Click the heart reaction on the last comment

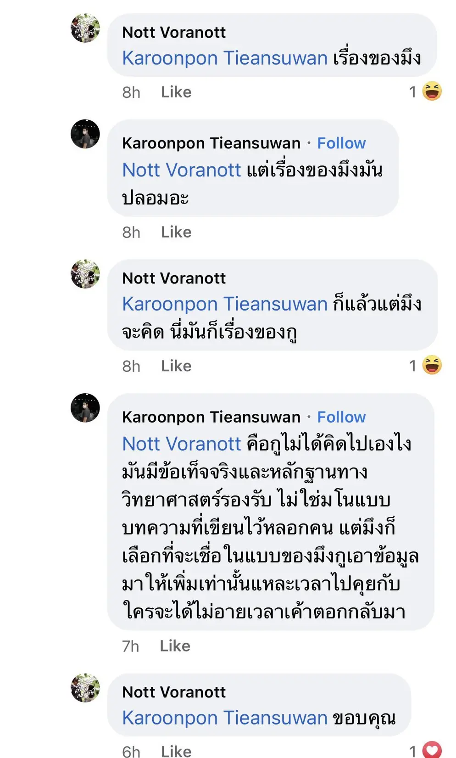431,751
